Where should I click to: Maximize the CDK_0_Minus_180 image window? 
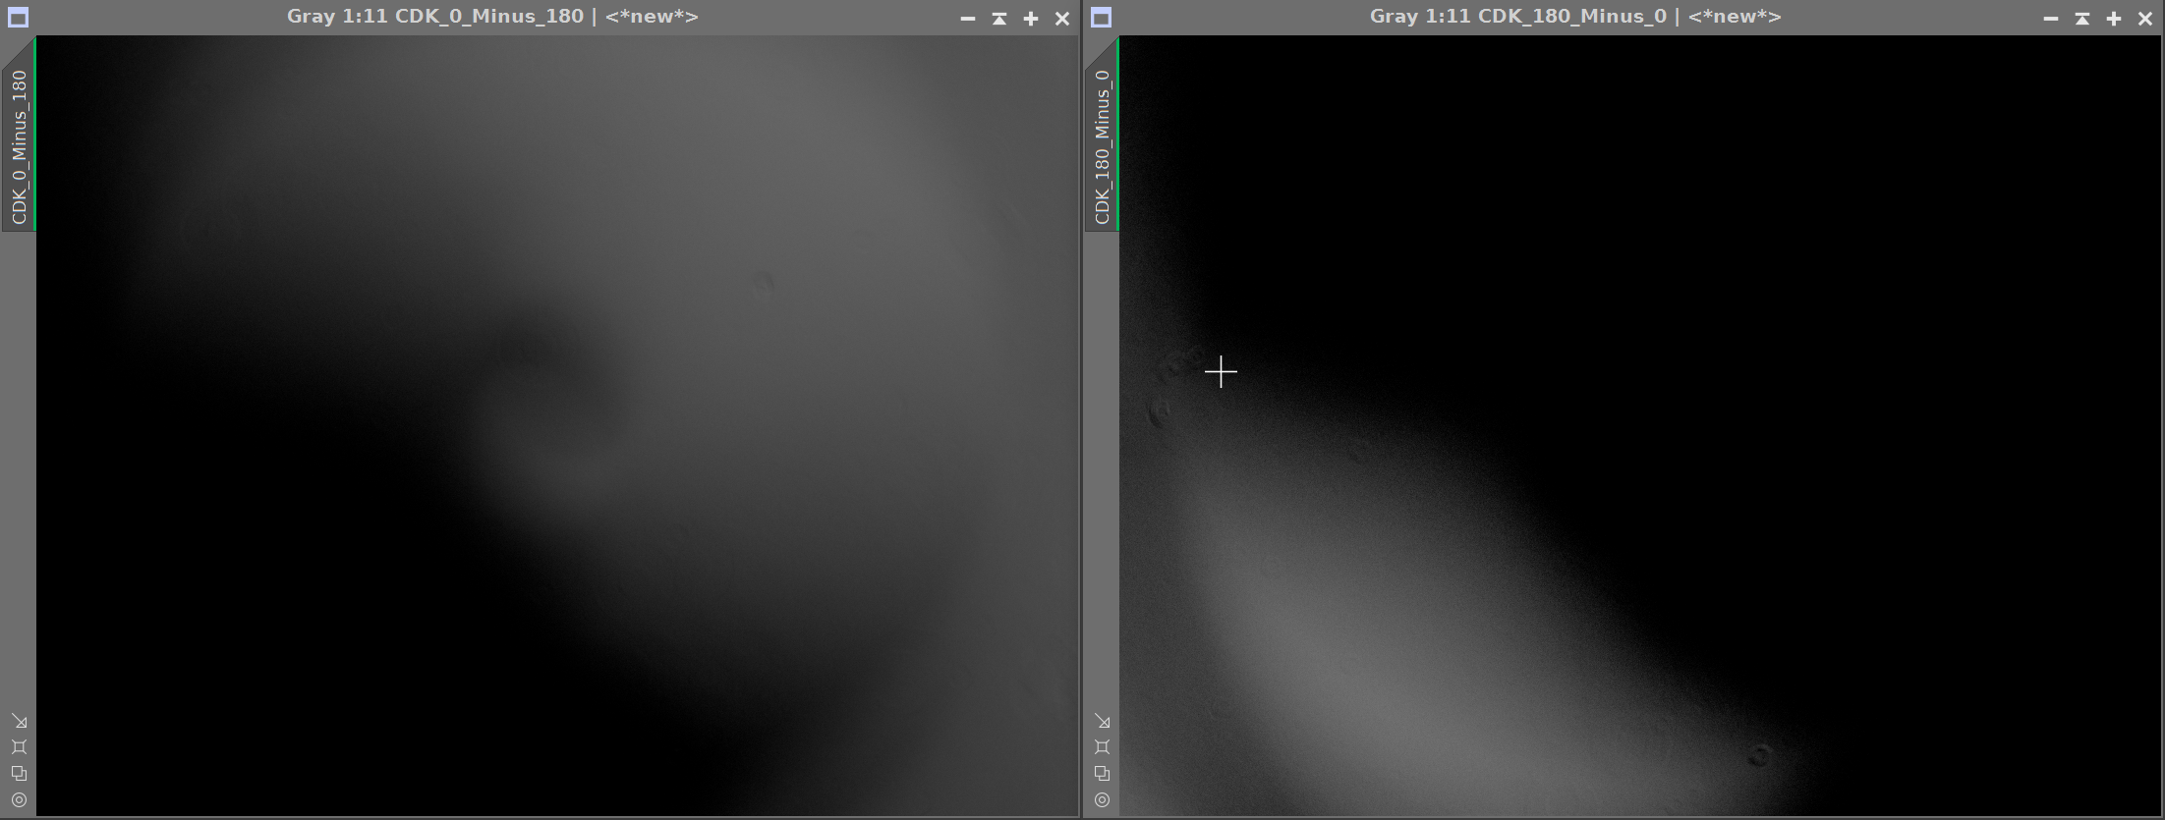tap(1031, 19)
